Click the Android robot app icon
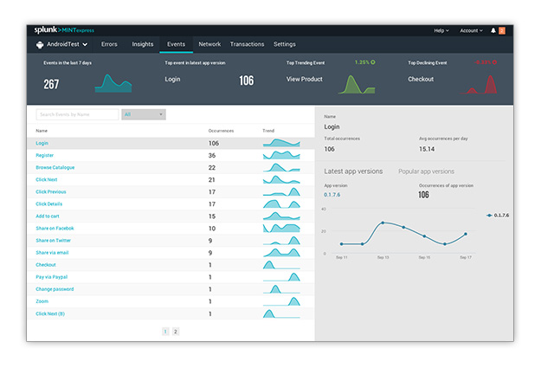This screenshot has width=541, height=368. click(x=40, y=44)
